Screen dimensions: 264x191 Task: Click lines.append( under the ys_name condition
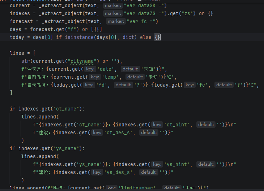pos(40,157)
